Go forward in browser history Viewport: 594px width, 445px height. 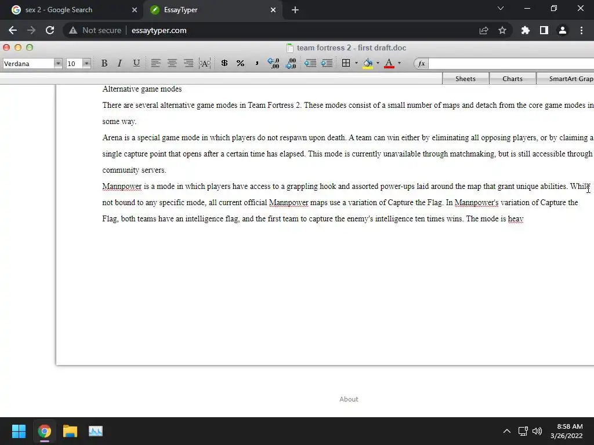[31, 30]
